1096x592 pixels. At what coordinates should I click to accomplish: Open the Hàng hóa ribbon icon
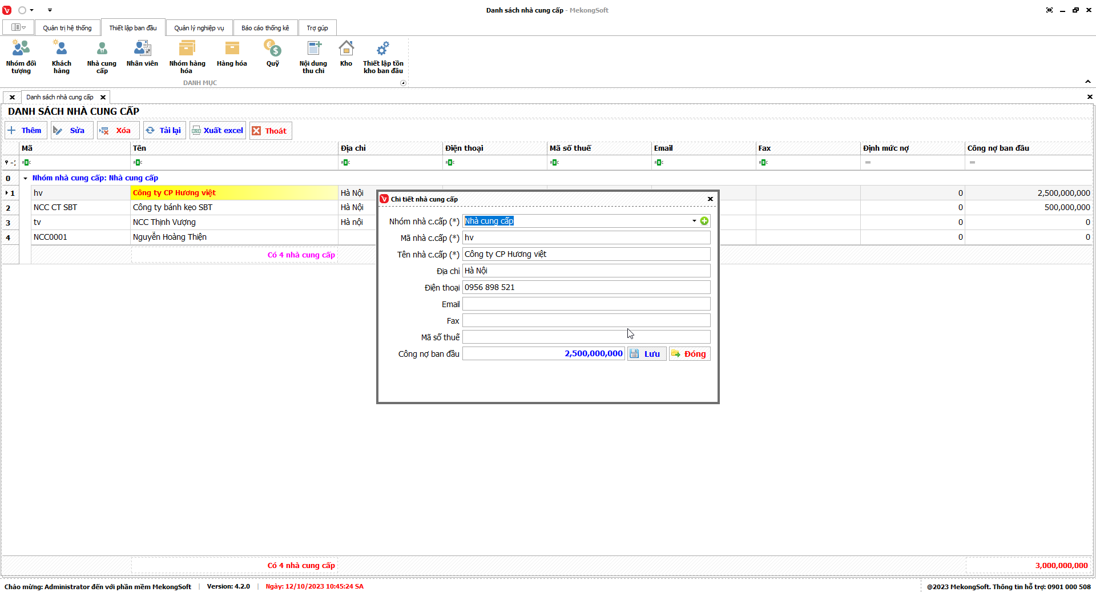232,54
